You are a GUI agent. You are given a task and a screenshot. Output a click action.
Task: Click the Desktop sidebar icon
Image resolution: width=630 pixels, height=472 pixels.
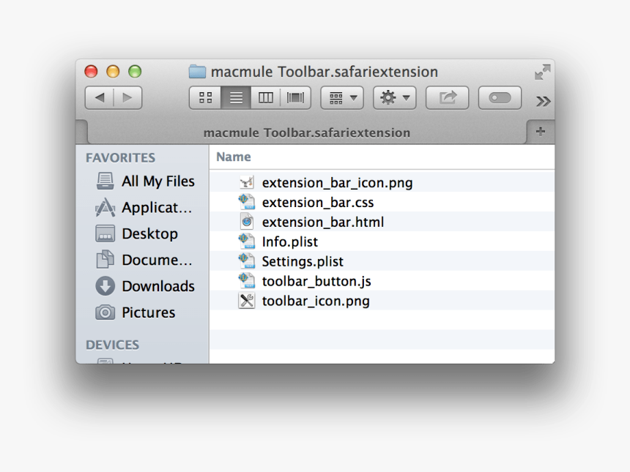pos(105,233)
